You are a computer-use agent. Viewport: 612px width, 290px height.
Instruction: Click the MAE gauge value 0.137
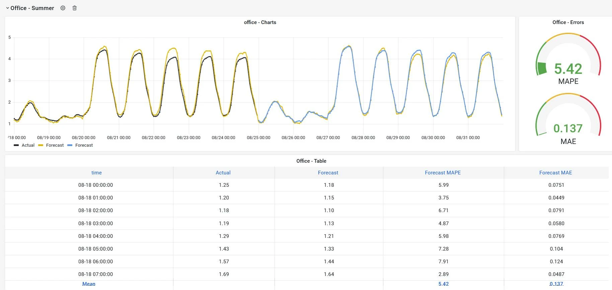[568, 128]
